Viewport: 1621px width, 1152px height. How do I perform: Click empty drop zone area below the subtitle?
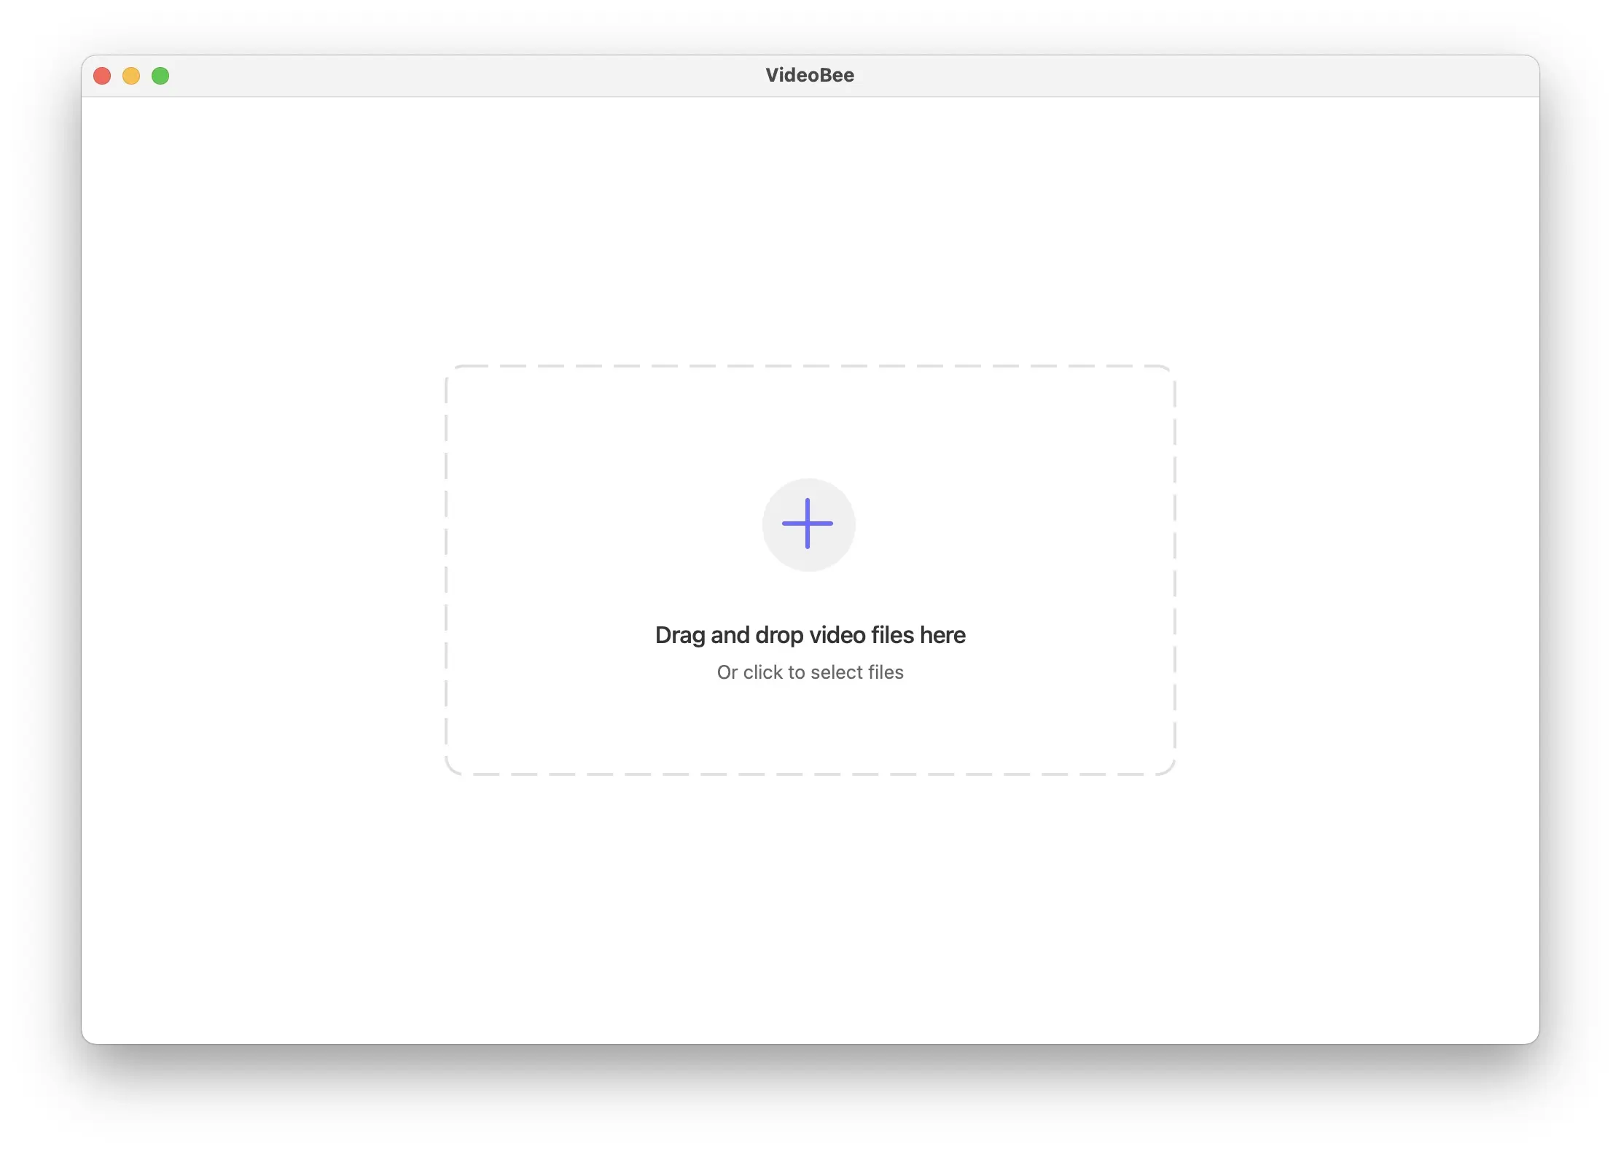click(x=809, y=729)
